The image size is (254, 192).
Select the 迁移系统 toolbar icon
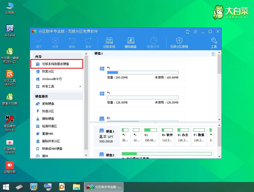tap(109, 42)
